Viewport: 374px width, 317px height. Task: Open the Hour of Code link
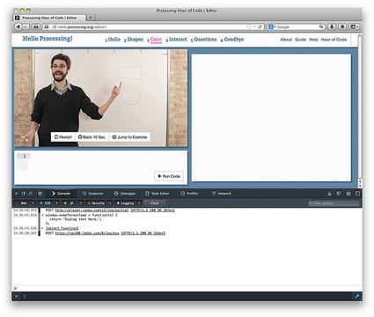tap(334, 40)
